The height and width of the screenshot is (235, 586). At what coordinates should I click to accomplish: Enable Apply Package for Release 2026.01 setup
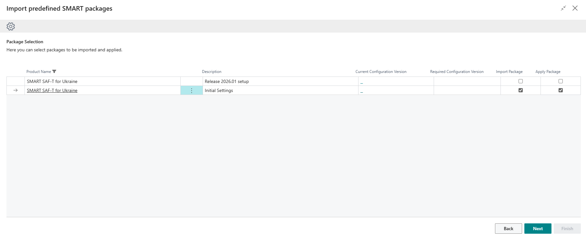click(561, 81)
